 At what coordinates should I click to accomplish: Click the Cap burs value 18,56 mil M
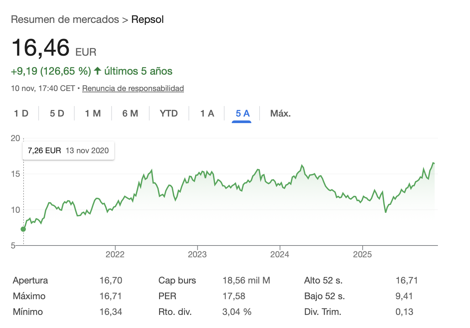tap(246, 281)
